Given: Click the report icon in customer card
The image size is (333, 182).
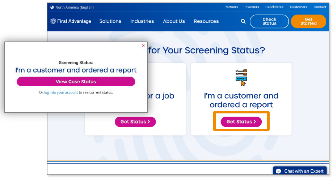Looking at the screenshot, I should click(x=241, y=78).
